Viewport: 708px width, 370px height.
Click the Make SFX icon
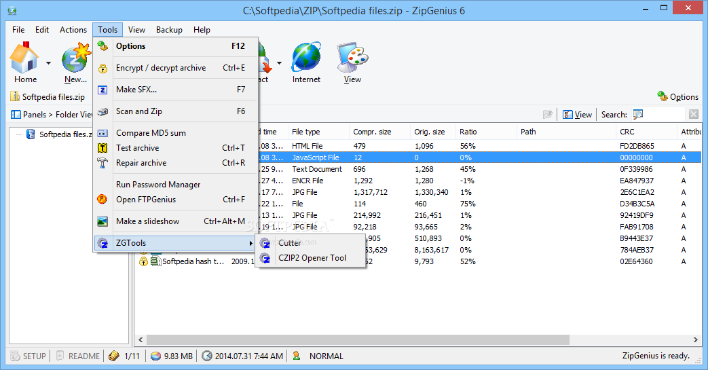(103, 90)
